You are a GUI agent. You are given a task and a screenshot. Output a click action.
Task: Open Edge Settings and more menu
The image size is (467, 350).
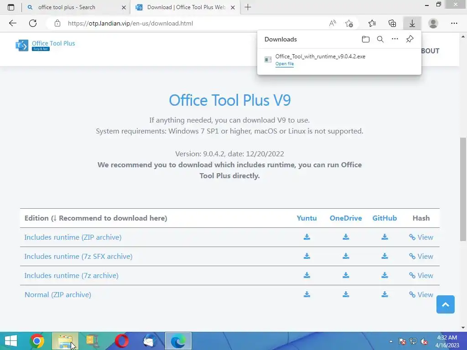[454, 23]
